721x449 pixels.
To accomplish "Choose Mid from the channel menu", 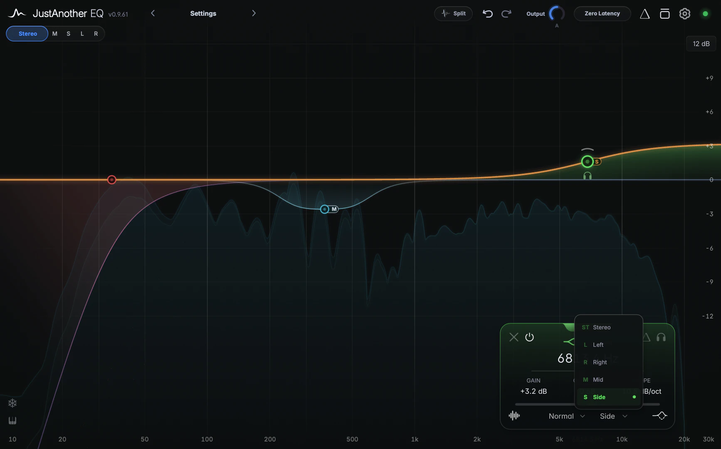I will tap(608, 380).
